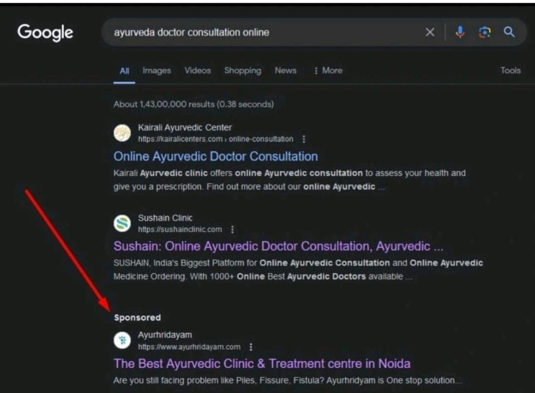The image size is (535, 393).
Task: Click the Sushain Clinic favicon
Action: (122, 223)
